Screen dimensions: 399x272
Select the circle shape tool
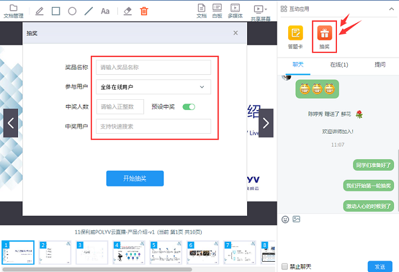[x=72, y=11]
